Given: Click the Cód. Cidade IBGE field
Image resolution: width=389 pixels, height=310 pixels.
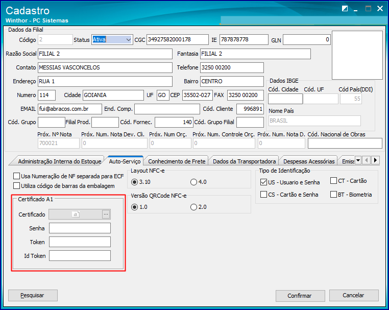Looking at the screenshot, I should (285, 99).
